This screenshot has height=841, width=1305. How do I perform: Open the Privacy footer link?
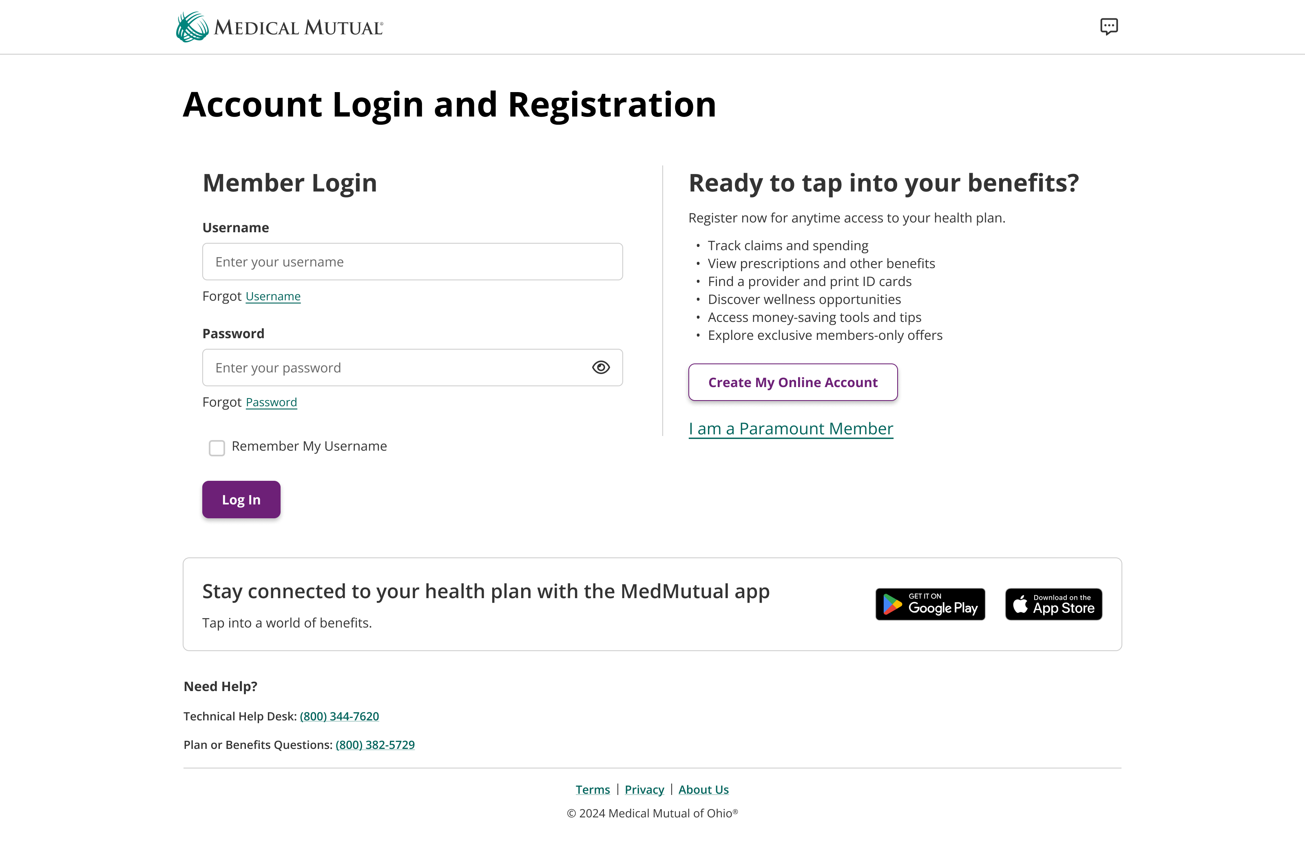644,790
